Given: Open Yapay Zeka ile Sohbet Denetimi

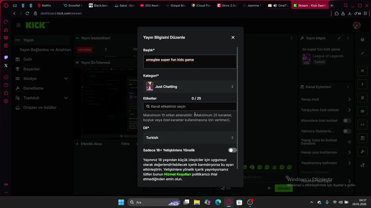Looking at the screenshot, I should (x=326, y=142).
